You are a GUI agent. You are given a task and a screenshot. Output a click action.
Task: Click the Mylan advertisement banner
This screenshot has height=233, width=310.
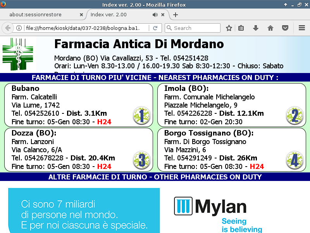tap(155, 210)
